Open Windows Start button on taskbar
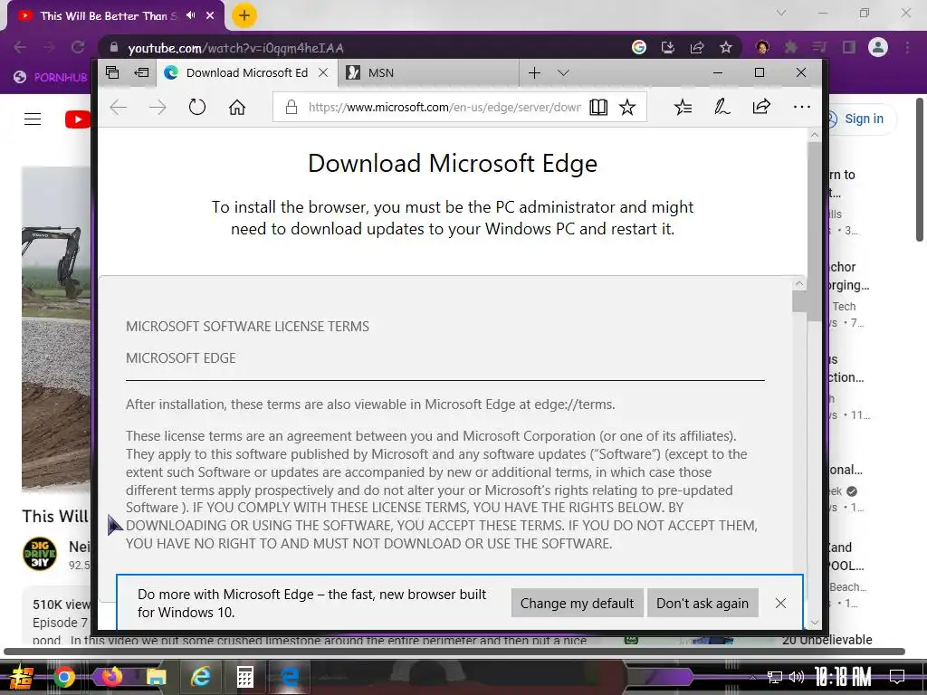927x695 pixels. tap(22, 677)
